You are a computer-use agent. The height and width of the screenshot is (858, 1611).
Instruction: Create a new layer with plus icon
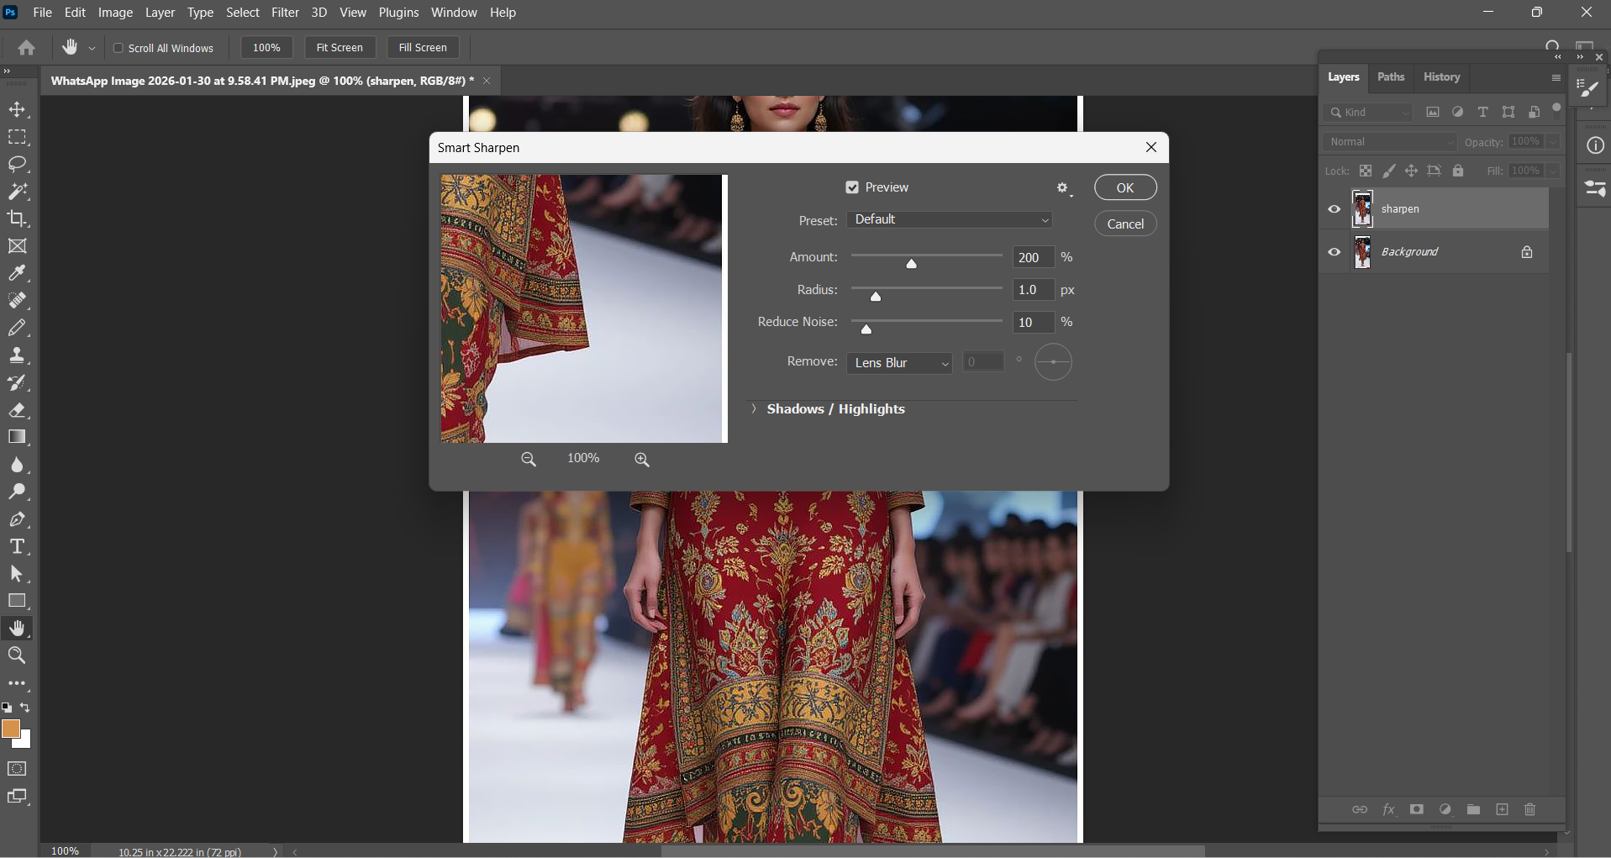click(x=1502, y=809)
